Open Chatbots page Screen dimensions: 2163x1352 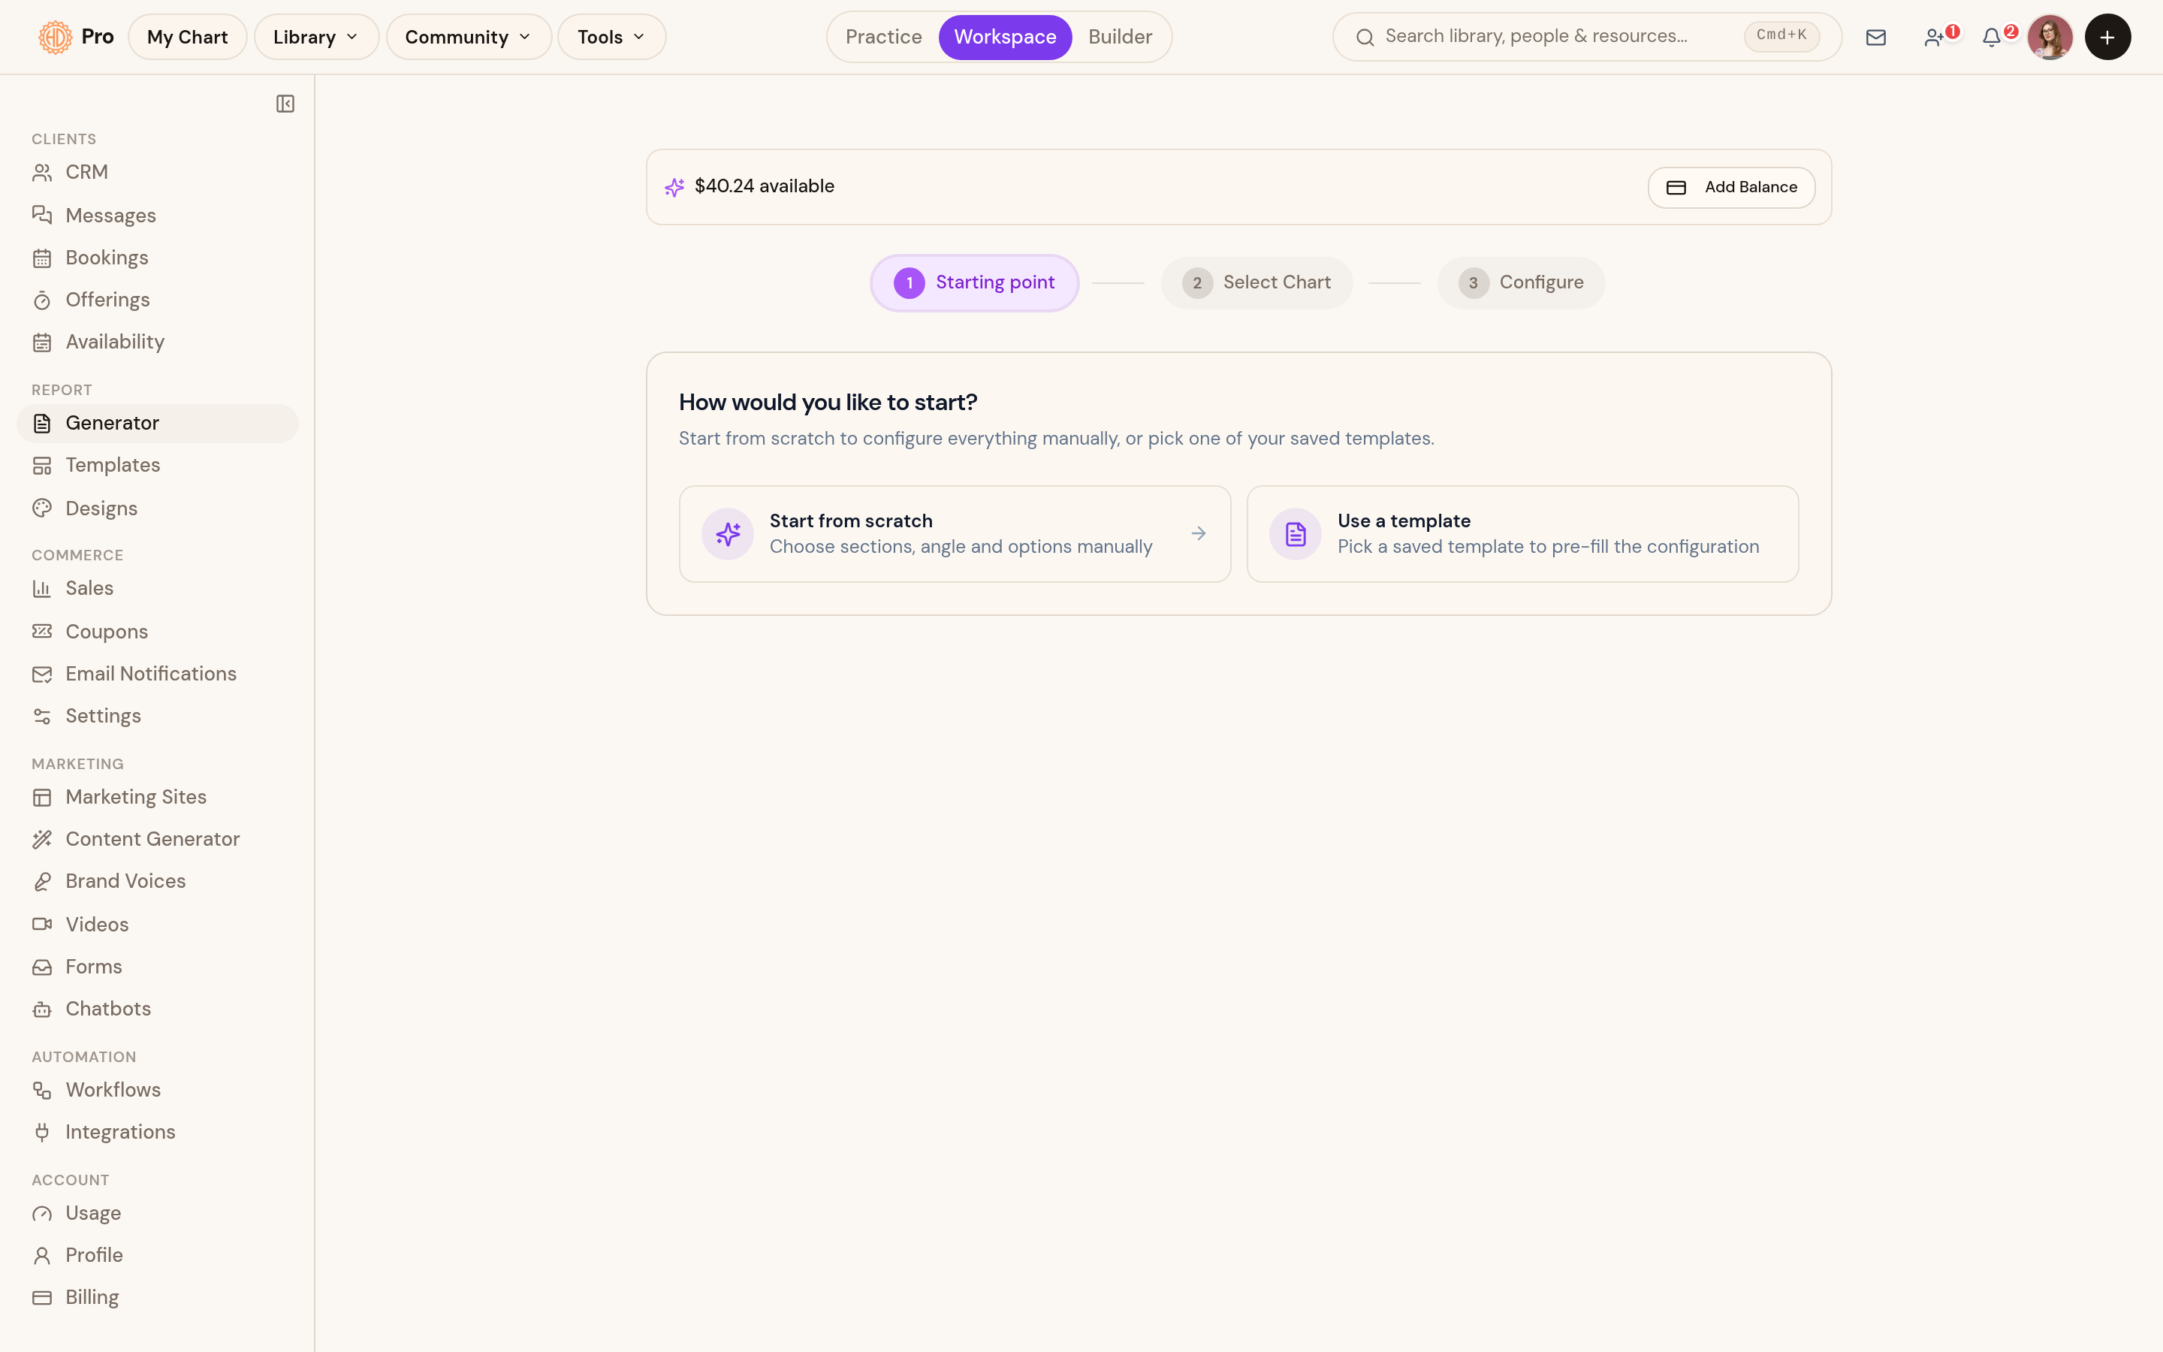click(x=157, y=1009)
